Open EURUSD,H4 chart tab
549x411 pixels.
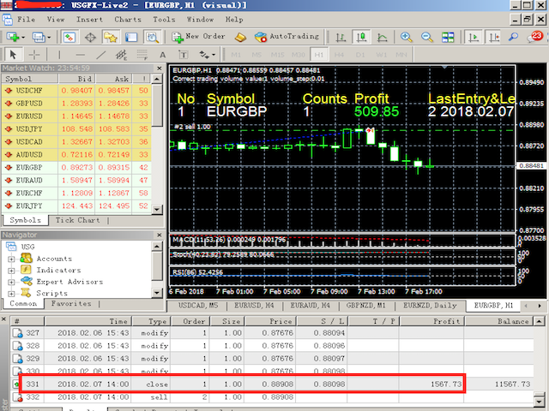coord(254,306)
